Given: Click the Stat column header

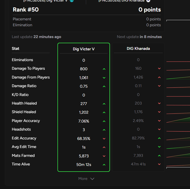Looking at the screenshot, I should point(16,48).
